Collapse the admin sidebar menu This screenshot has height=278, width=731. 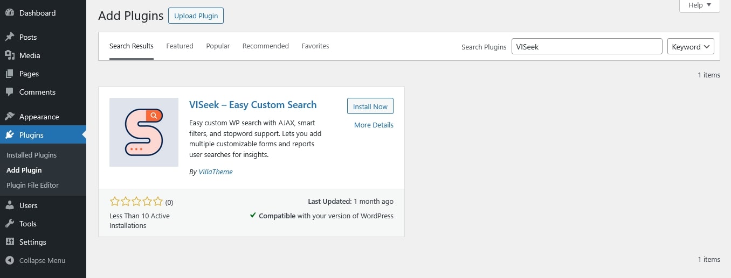tap(36, 260)
